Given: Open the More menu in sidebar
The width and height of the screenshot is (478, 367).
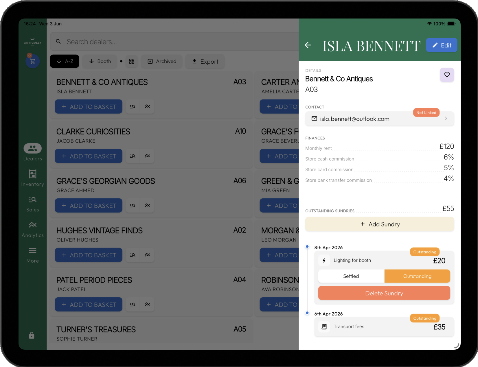Looking at the screenshot, I should [32, 255].
